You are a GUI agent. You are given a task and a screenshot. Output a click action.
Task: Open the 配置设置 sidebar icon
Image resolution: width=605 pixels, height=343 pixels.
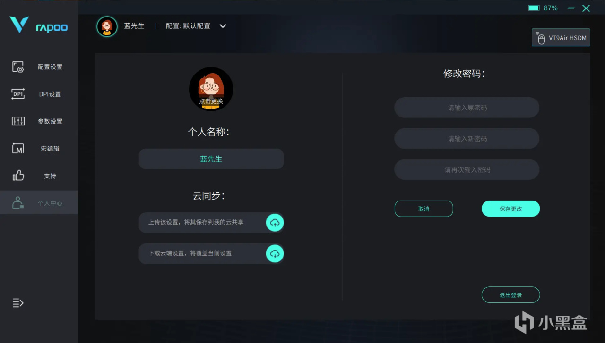(18, 67)
